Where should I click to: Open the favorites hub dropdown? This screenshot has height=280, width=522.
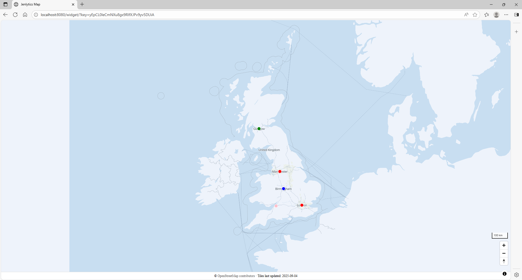click(x=487, y=15)
